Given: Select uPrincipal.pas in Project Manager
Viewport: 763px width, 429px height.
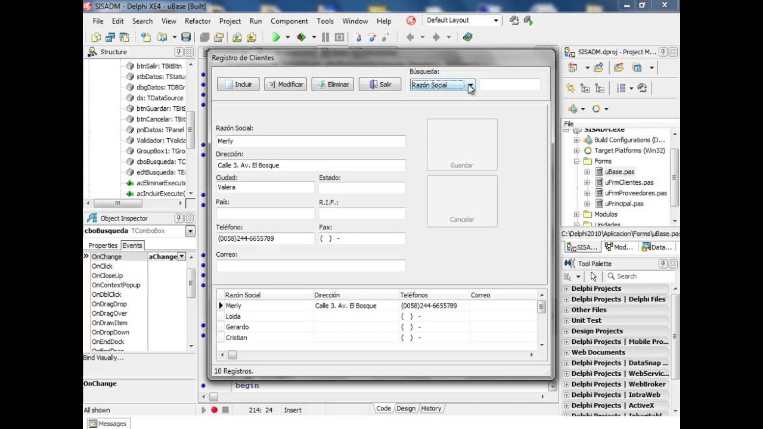Looking at the screenshot, I should point(624,204).
